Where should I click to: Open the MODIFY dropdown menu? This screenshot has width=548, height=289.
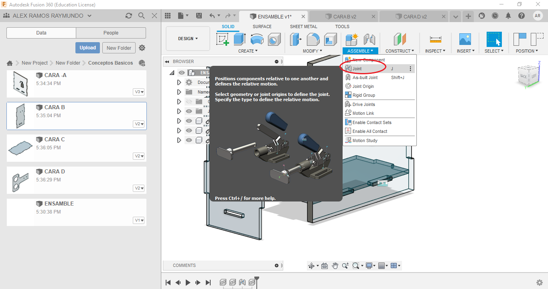(x=313, y=51)
